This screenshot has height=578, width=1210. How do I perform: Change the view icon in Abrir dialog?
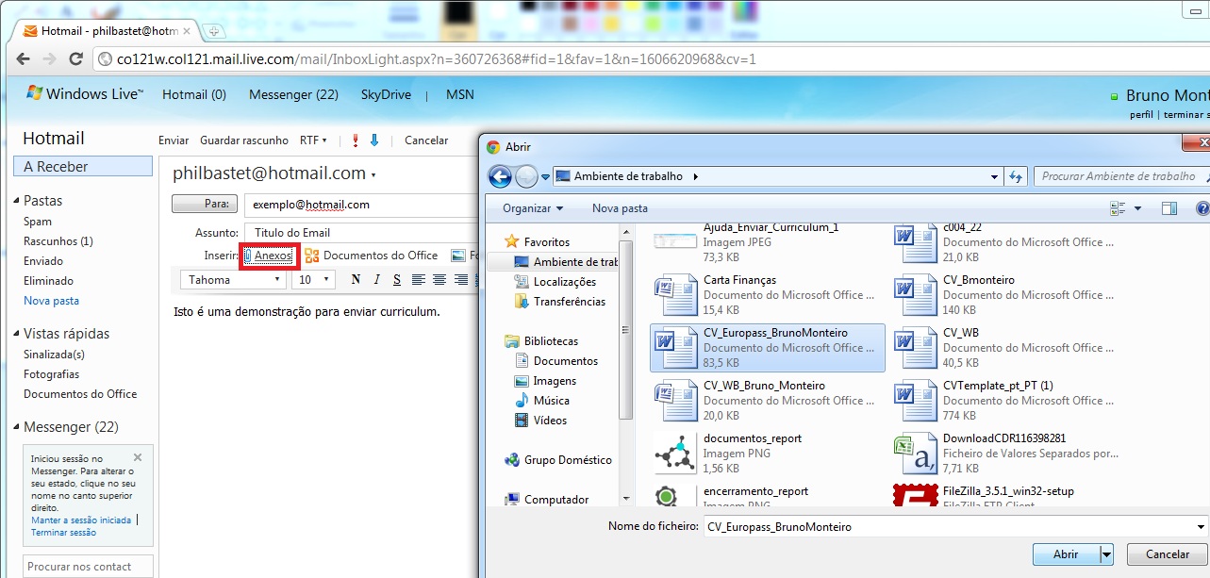[x=1119, y=208]
